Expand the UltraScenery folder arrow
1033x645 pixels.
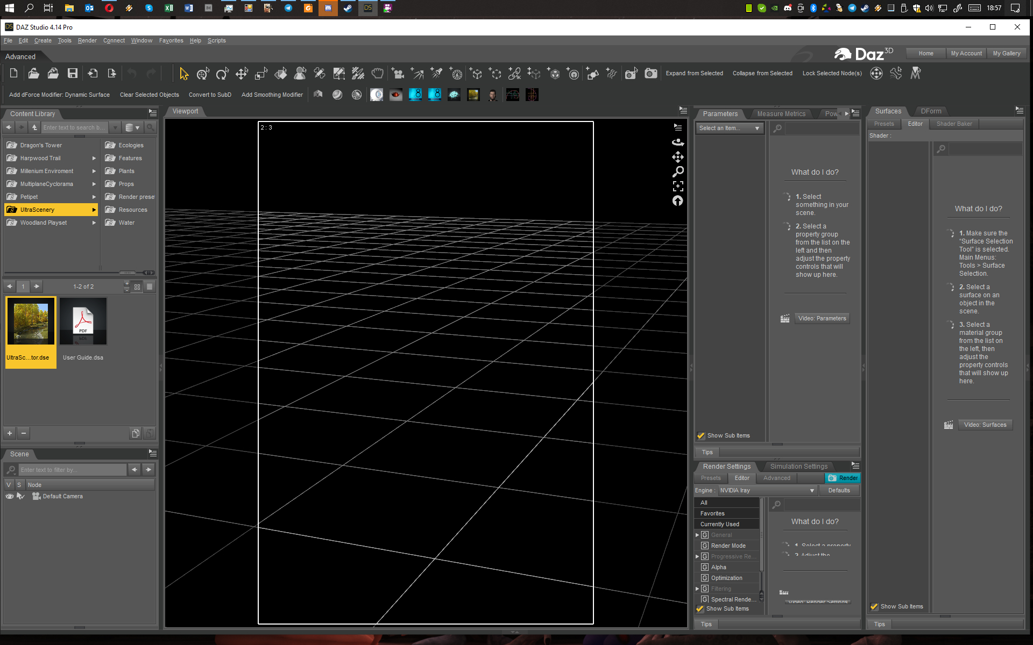(x=94, y=210)
